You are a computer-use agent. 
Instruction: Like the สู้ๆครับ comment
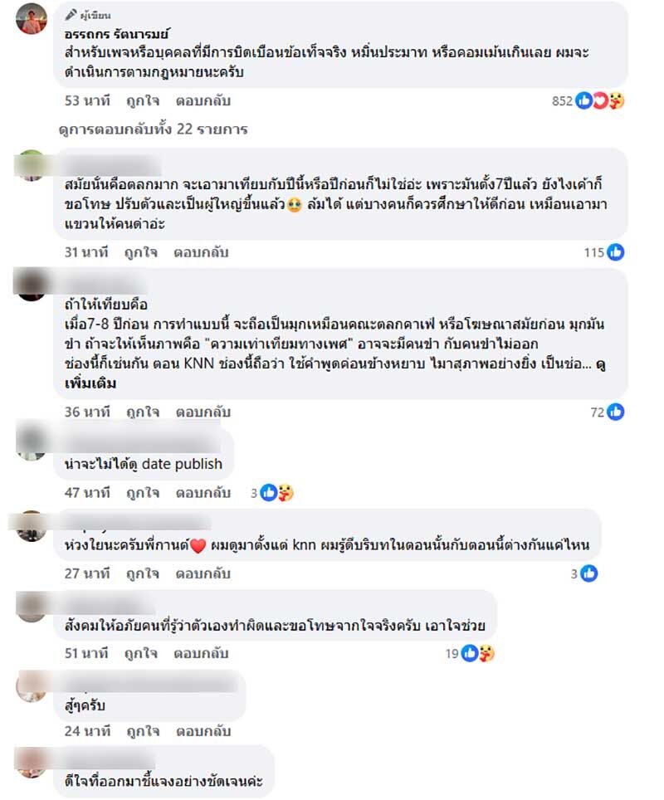[x=143, y=731]
